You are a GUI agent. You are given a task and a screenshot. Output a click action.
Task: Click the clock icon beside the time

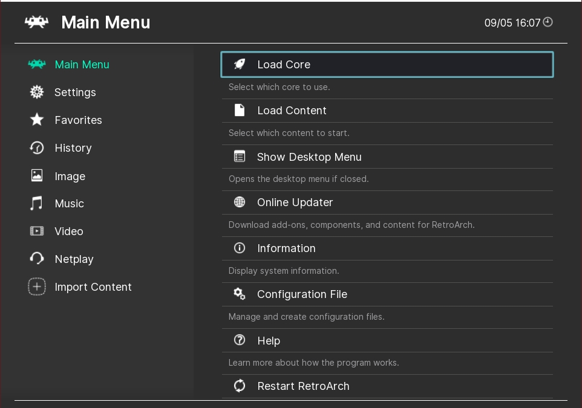(548, 22)
